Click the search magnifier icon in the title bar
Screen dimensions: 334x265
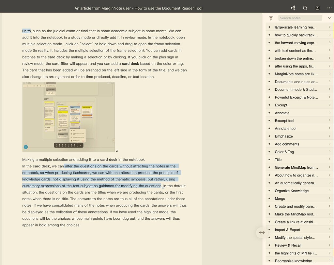click(x=305, y=8)
